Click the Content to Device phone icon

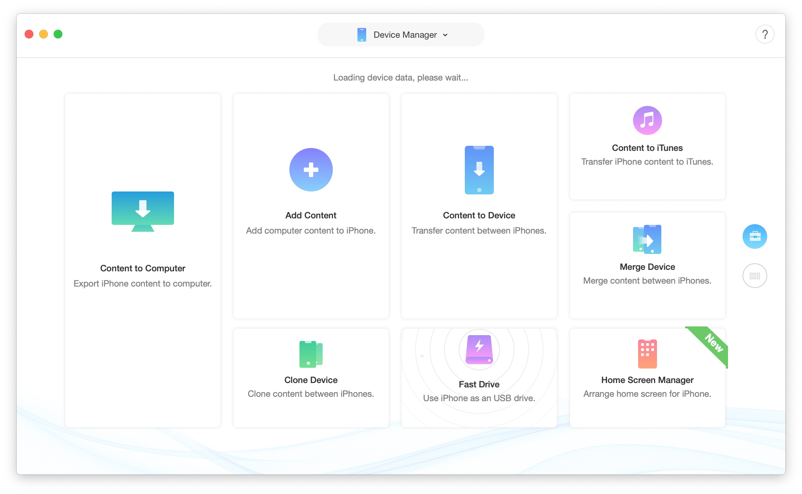tap(479, 170)
